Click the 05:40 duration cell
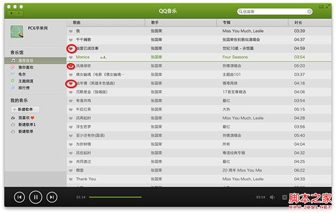Viewport: 336px width, 213px height. click(x=300, y=135)
